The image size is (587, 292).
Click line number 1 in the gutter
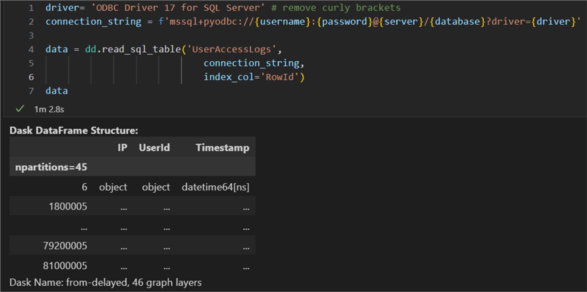coord(31,8)
